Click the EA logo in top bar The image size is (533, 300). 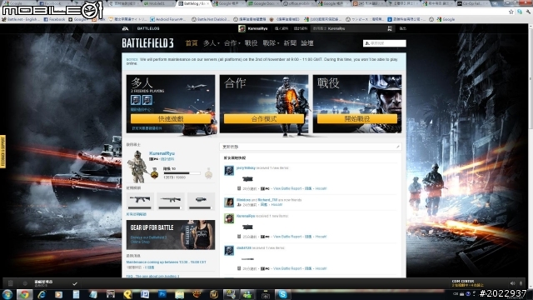coord(125,28)
